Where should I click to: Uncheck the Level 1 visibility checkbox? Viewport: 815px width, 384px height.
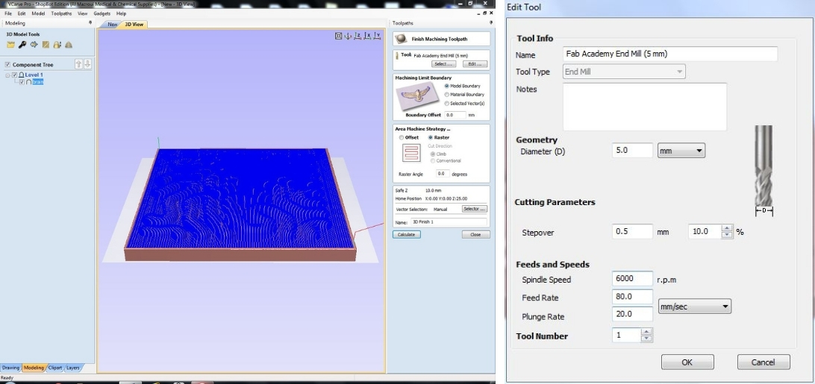pos(15,75)
